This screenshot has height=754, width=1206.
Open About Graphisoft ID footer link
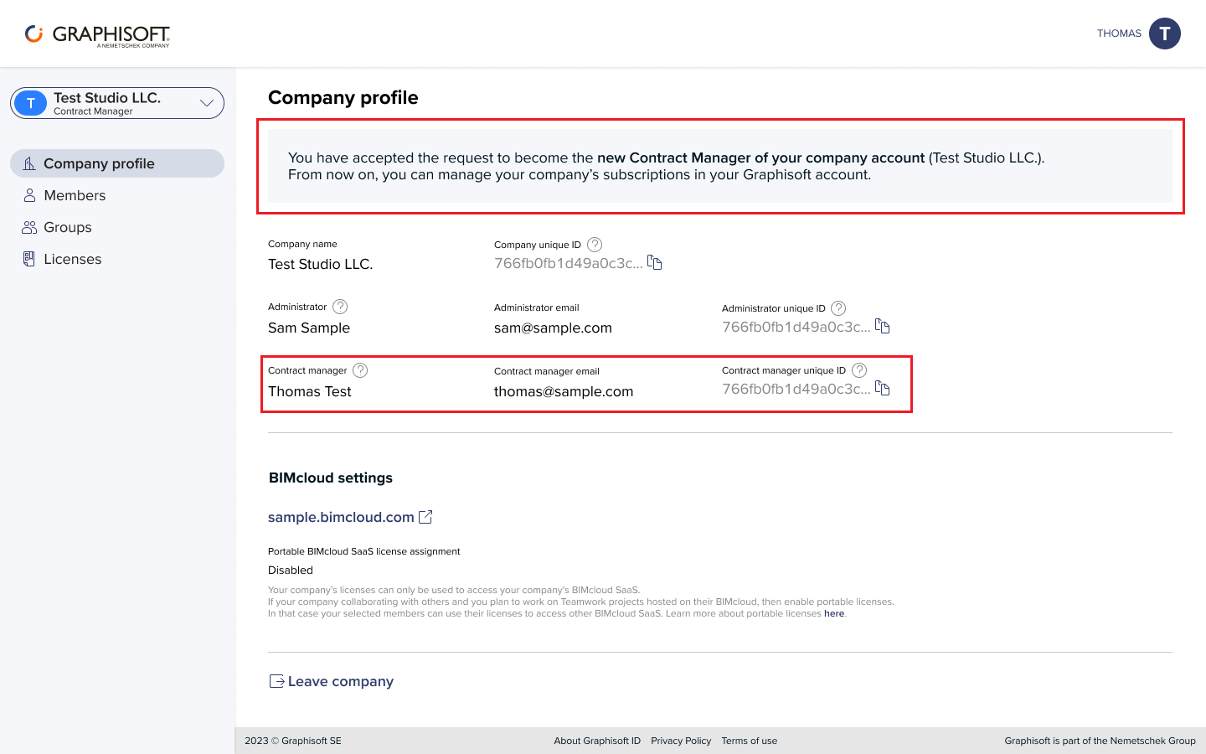(x=597, y=741)
